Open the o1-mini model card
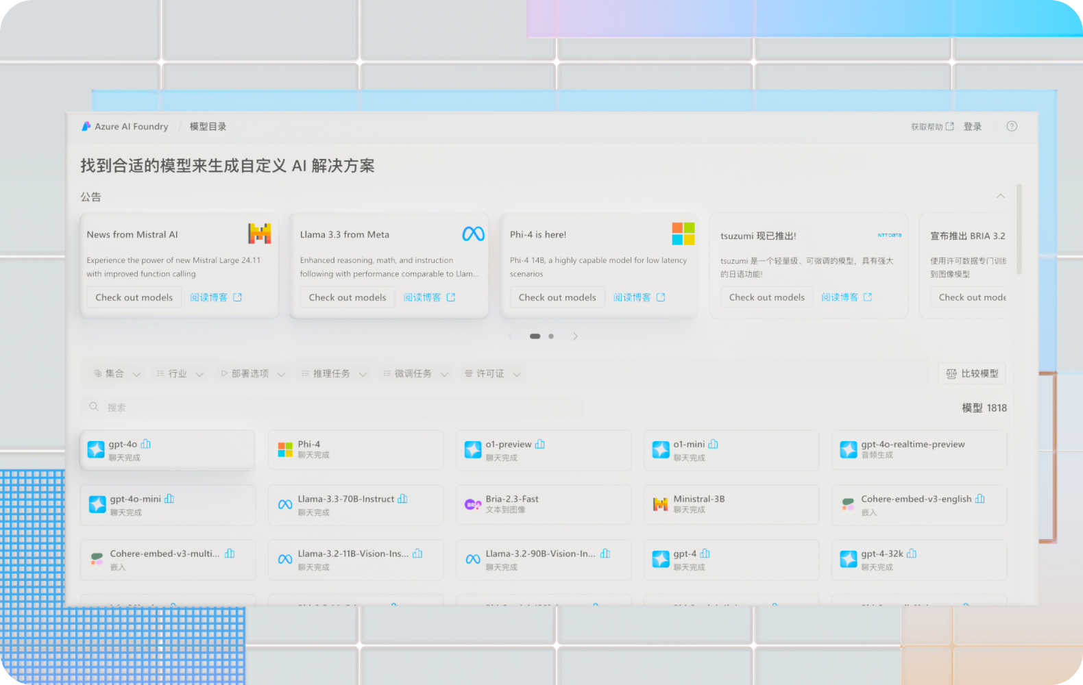The image size is (1083, 685). [x=731, y=450]
